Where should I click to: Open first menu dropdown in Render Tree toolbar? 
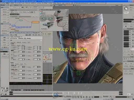tap(12, 12)
